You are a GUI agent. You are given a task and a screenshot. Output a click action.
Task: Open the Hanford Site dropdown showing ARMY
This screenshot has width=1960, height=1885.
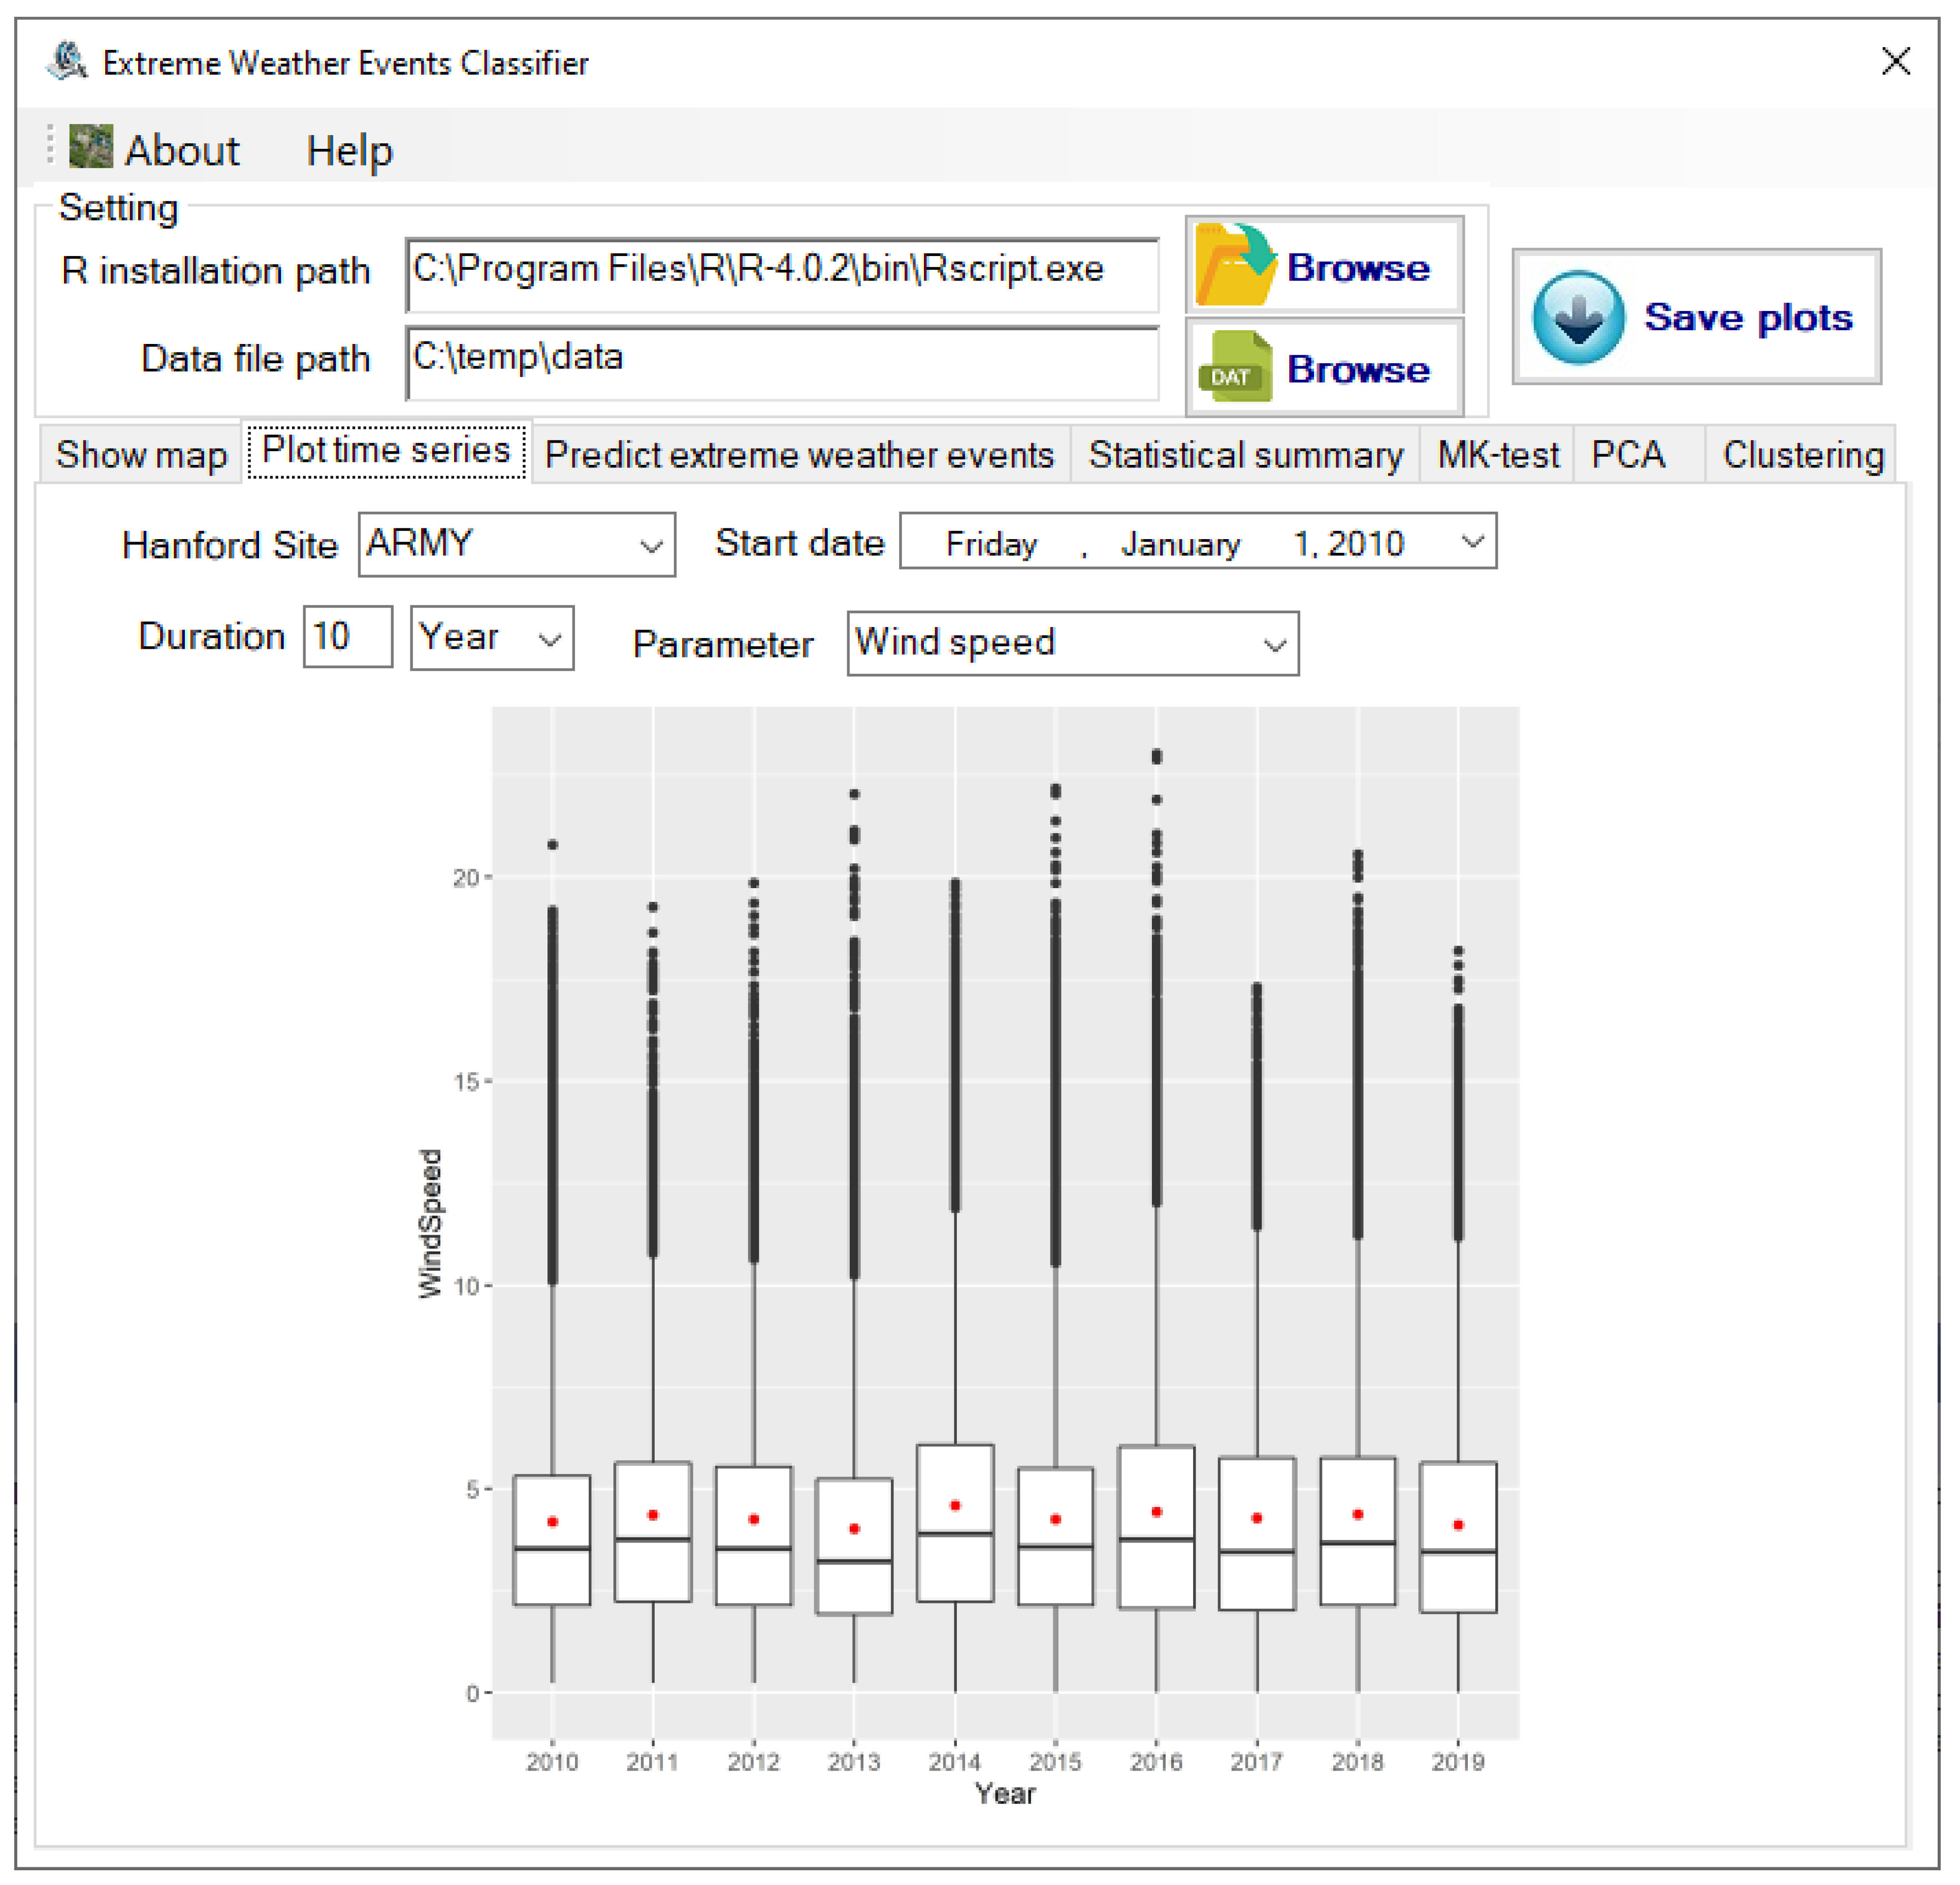click(650, 546)
